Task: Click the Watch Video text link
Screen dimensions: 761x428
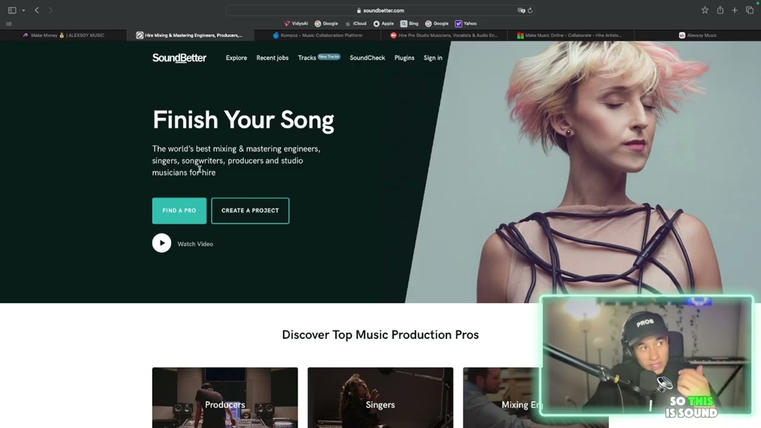Action: [195, 244]
